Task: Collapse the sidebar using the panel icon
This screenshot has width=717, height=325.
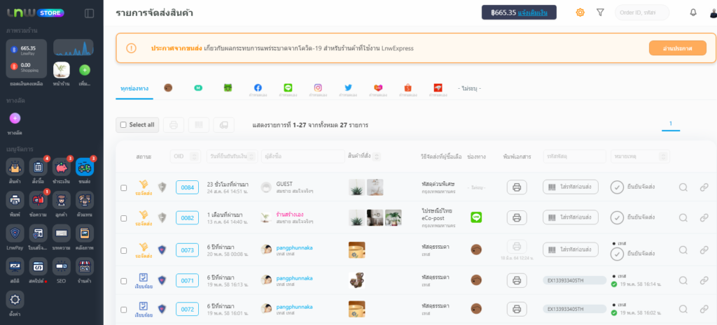Action: [89, 13]
